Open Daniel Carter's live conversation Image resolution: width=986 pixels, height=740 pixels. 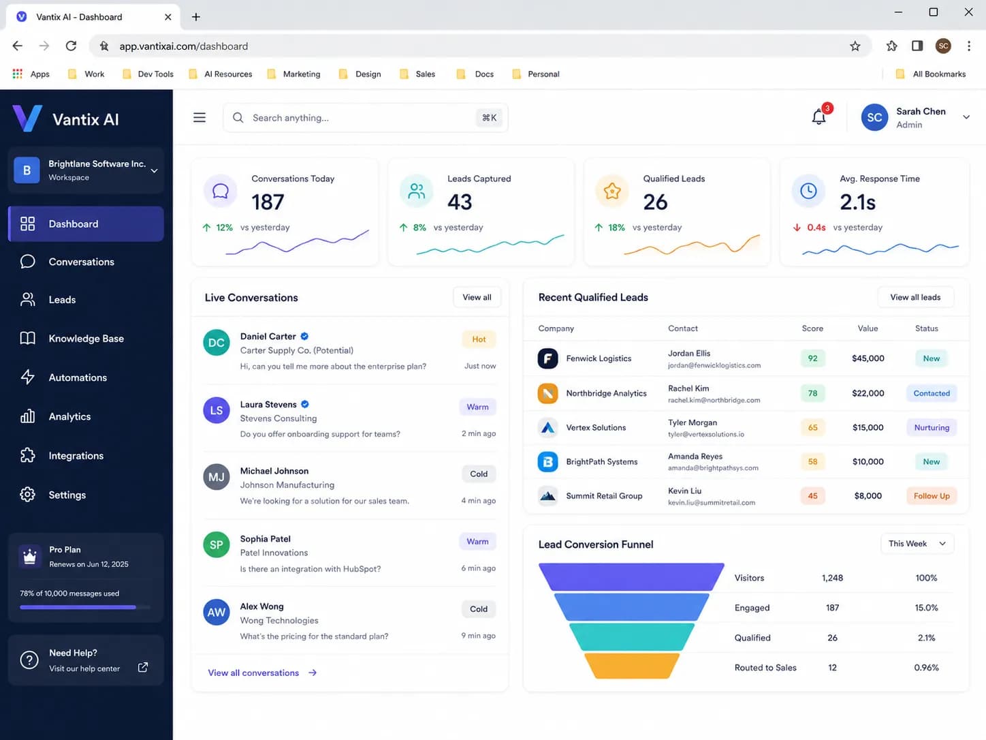[349, 352]
